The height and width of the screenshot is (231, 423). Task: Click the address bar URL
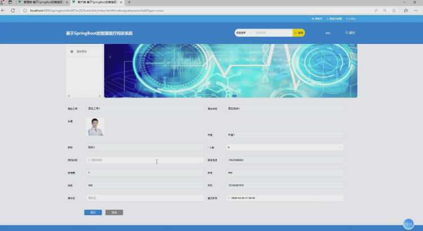coord(97,11)
